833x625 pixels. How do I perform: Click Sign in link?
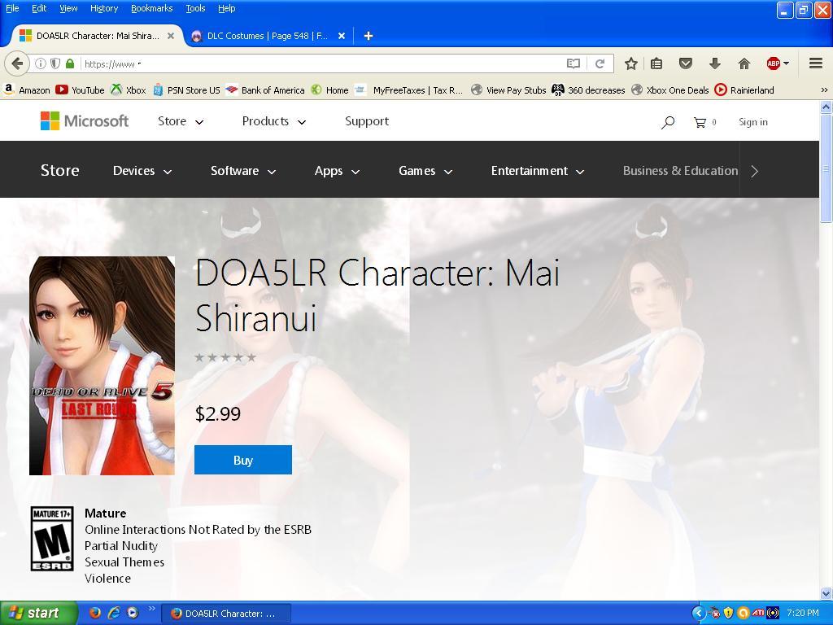click(x=752, y=122)
